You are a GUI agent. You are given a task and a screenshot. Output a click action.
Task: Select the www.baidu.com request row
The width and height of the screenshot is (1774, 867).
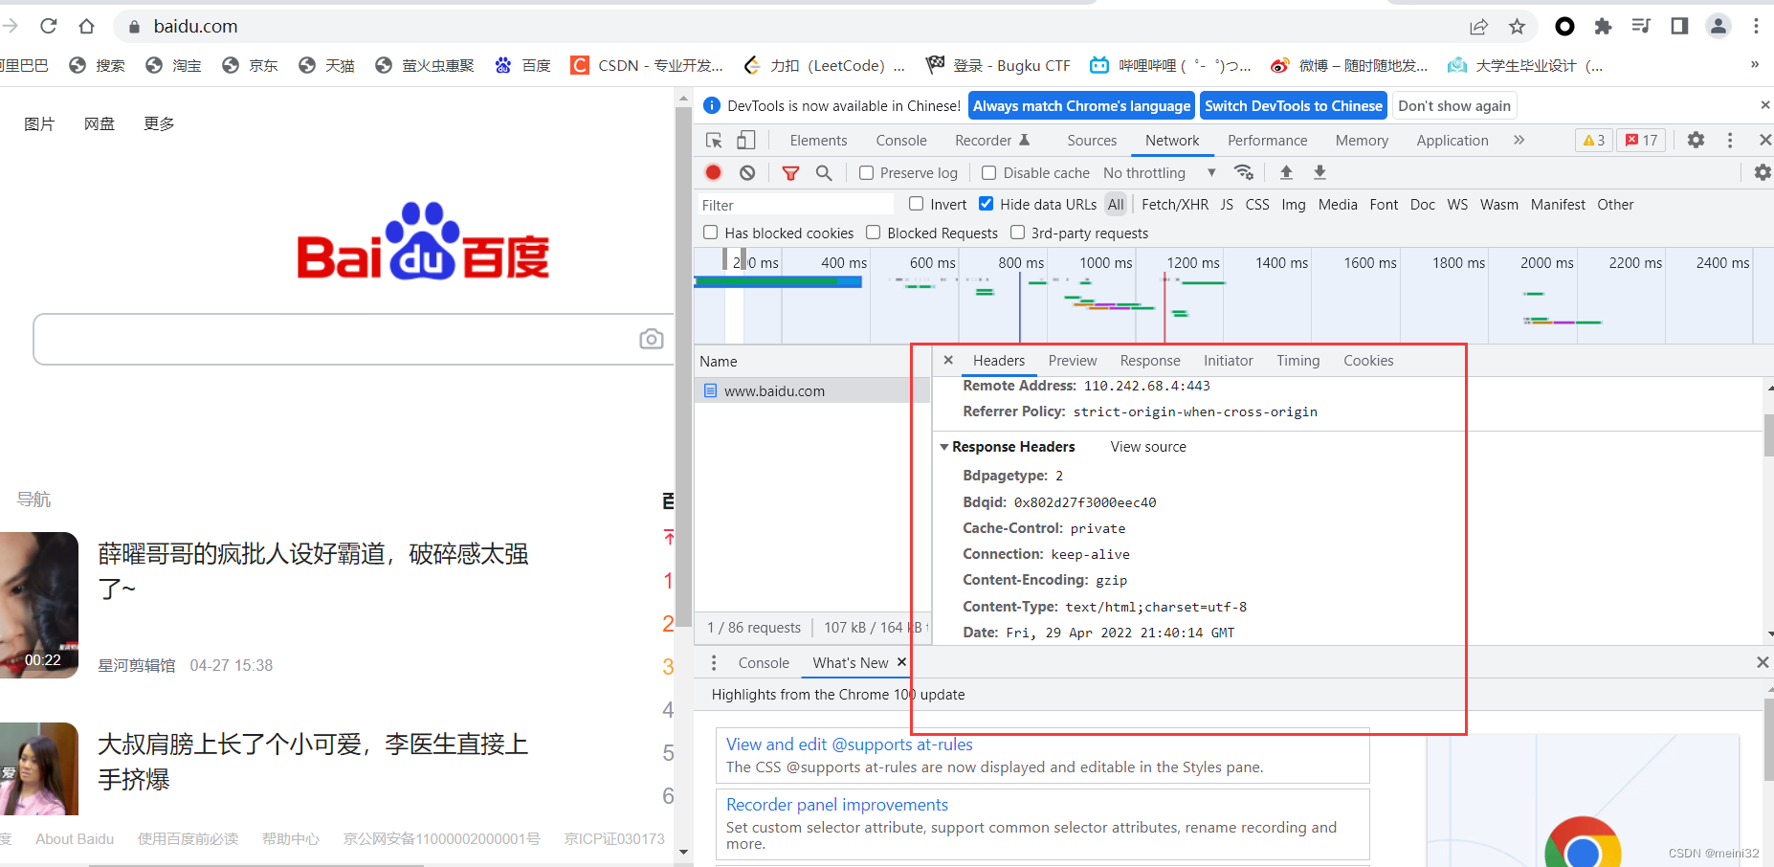811,390
